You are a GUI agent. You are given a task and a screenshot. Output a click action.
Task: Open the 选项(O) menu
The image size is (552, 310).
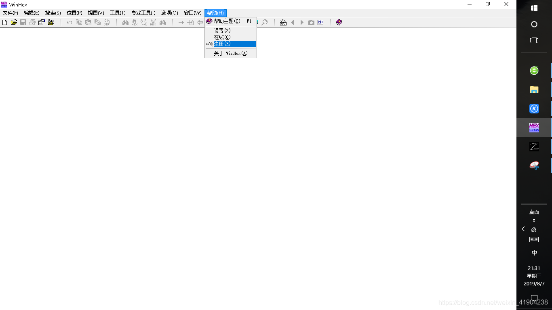click(170, 13)
